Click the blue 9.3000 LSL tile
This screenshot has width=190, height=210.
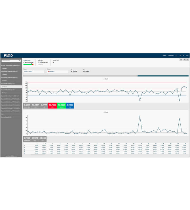(70, 105)
